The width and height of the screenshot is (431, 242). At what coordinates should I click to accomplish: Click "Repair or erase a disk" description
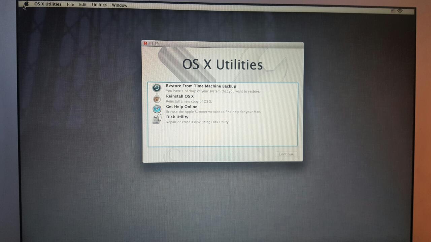tap(198, 122)
